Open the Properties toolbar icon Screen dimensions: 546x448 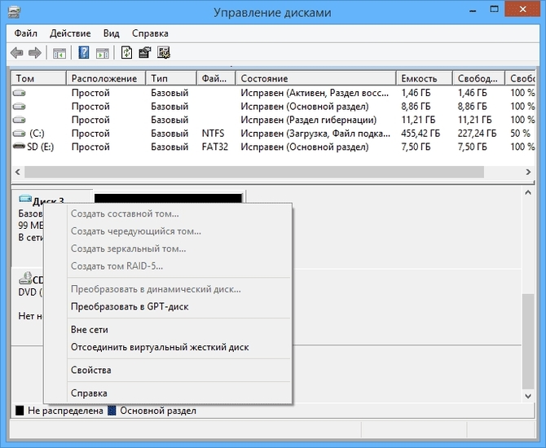145,53
